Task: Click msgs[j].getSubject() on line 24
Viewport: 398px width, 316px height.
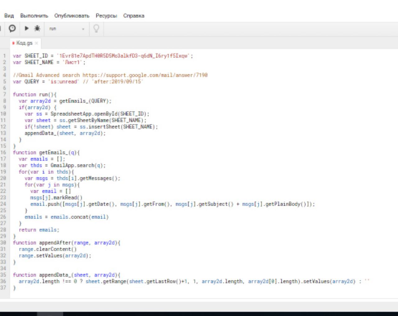Action: click(x=205, y=204)
